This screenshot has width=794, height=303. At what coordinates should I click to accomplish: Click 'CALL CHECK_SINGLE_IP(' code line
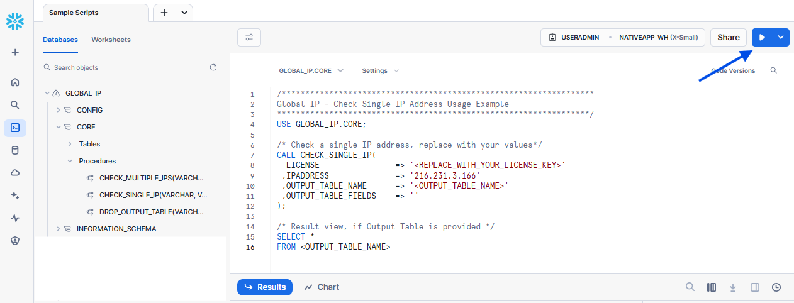tap(326, 155)
